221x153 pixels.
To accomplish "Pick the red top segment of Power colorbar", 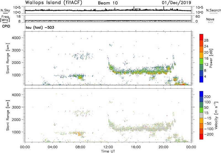I will point(201,37).
